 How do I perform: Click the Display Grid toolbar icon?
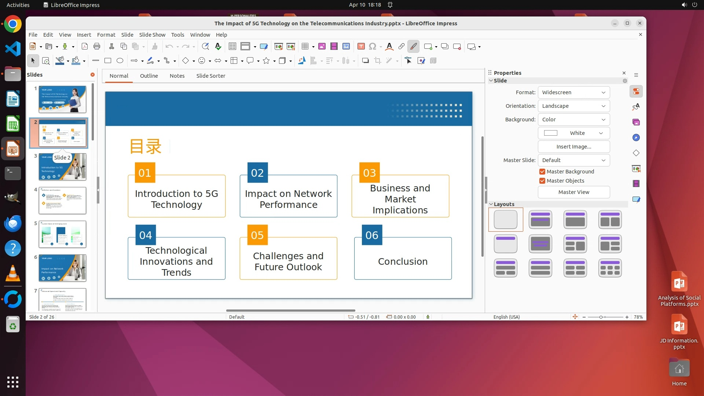coord(232,47)
